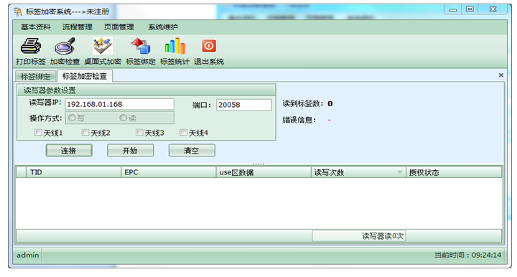Check the 天线1 checkbox
This screenshot has height=277, width=517.
click(38, 133)
